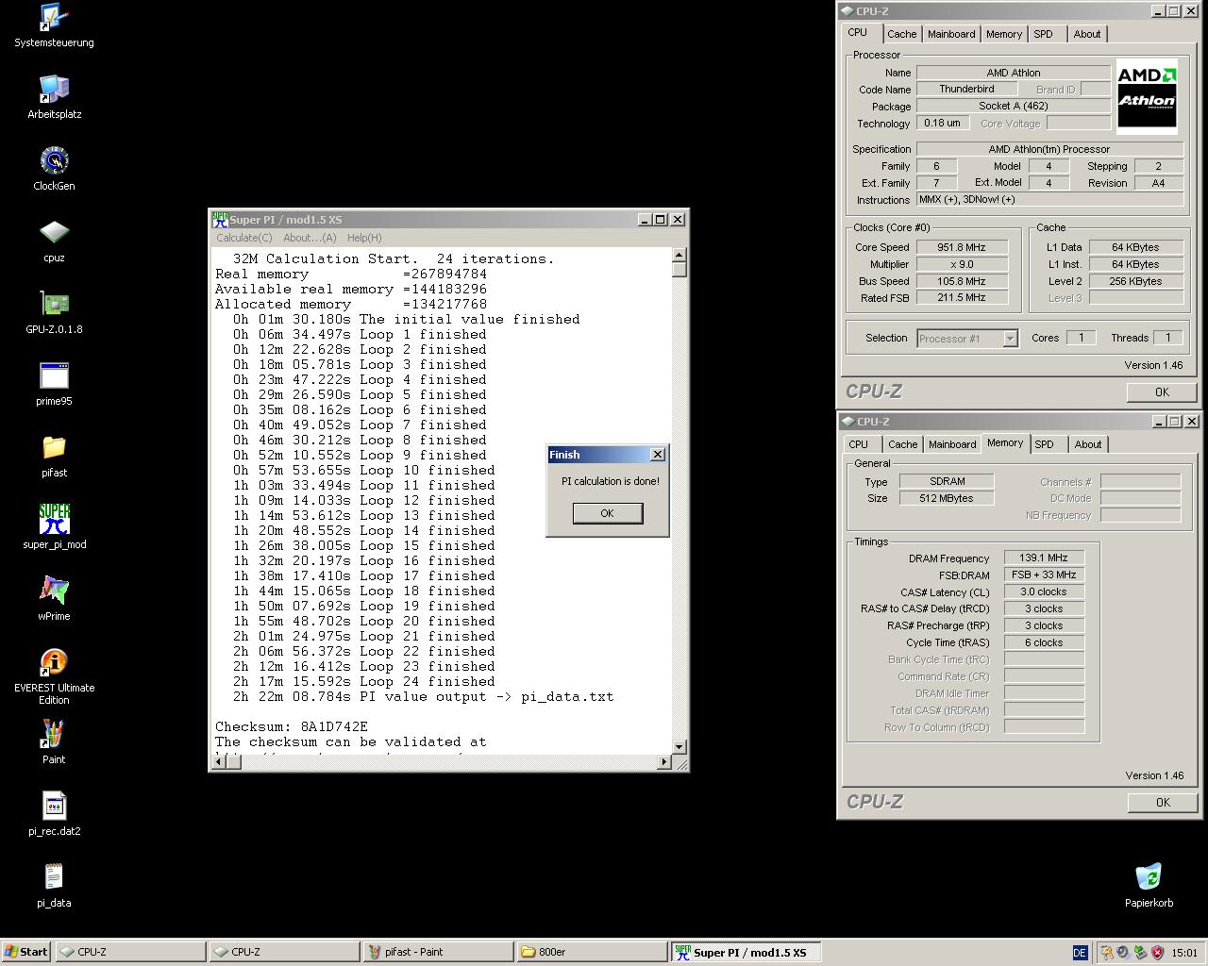Open the Systemsteuerung desktop icon

coord(54,25)
